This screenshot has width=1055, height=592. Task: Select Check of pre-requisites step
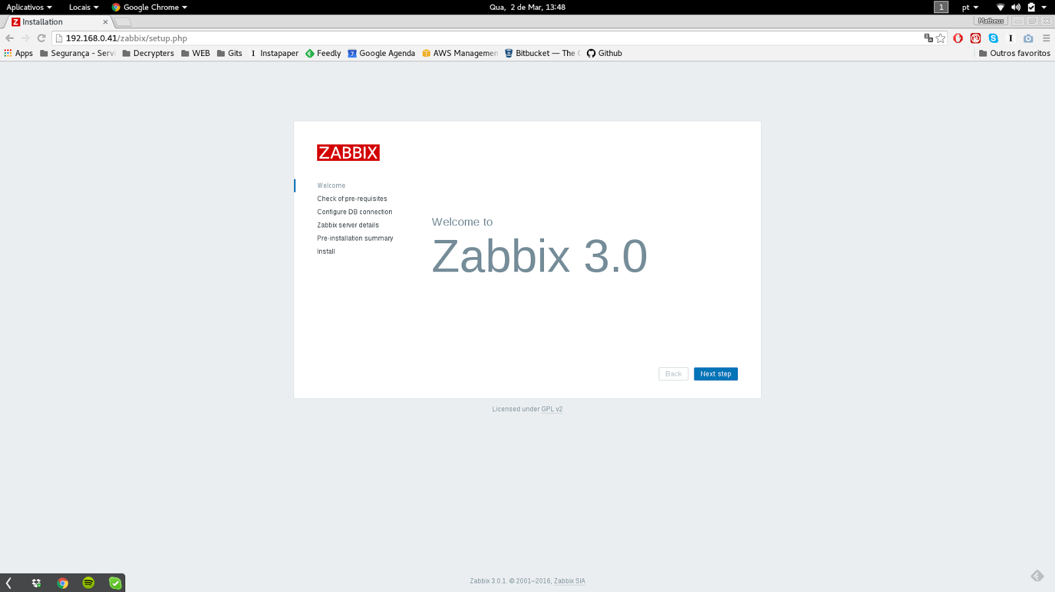tap(352, 199)
